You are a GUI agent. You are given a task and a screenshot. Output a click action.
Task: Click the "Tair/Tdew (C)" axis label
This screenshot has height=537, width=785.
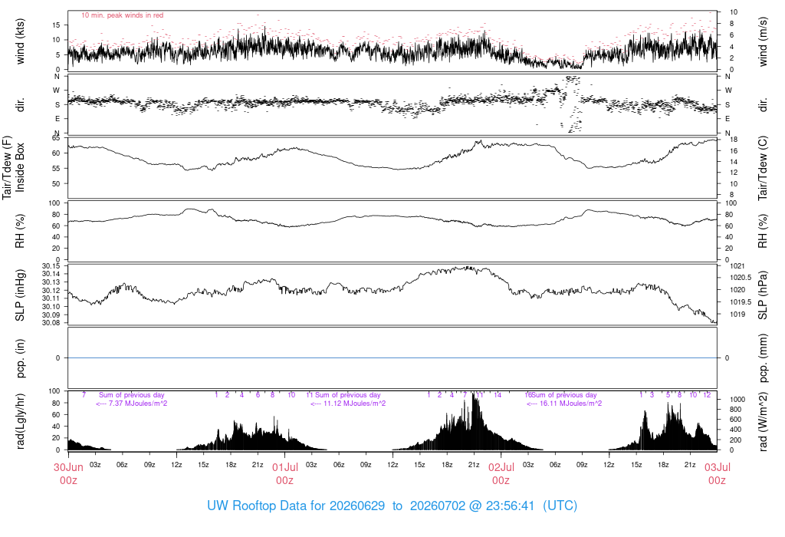point(763,168)
